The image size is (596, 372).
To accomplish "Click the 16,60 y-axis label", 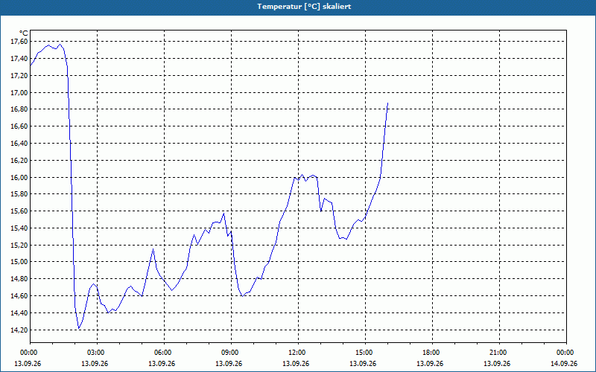I will (19, 126).
